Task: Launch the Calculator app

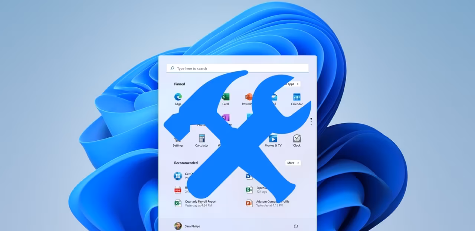Action: click(202, 139)
